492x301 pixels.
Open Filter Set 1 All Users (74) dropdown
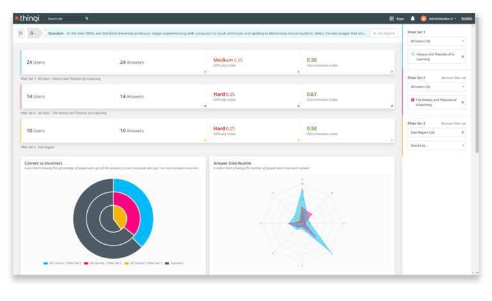[x=437, y=41]
